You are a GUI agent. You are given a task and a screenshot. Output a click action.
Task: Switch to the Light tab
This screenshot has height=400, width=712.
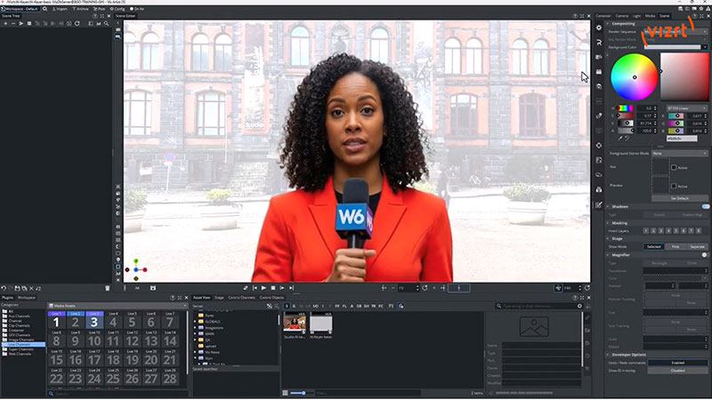(636, 16)
